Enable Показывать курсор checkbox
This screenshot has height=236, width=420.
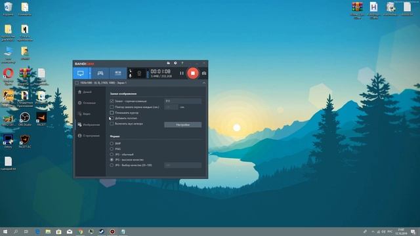(x=112, y=113)
